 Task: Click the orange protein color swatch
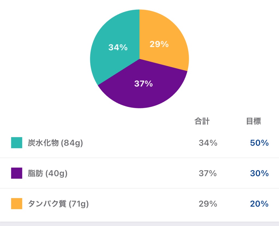pos(17,204)
